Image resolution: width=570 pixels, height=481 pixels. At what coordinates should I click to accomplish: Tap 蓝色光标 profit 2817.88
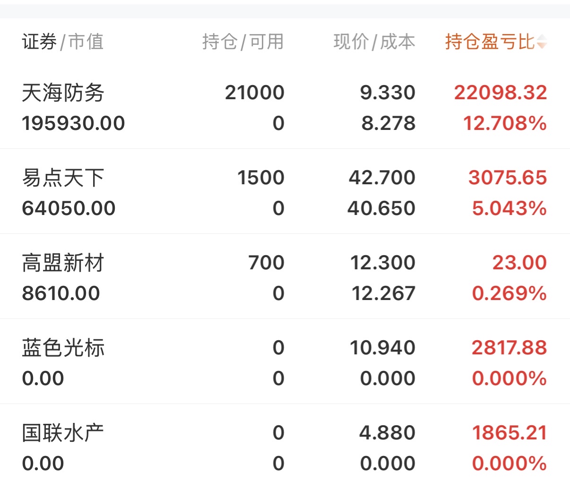click(x=509, y=348)
